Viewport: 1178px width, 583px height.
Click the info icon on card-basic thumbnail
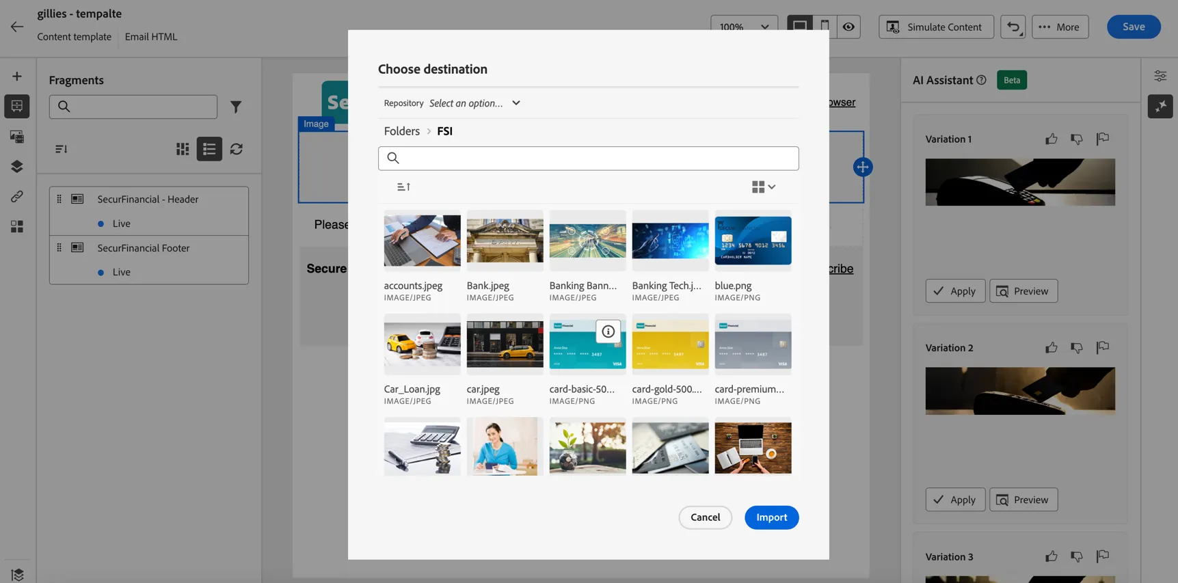(608, 331)
